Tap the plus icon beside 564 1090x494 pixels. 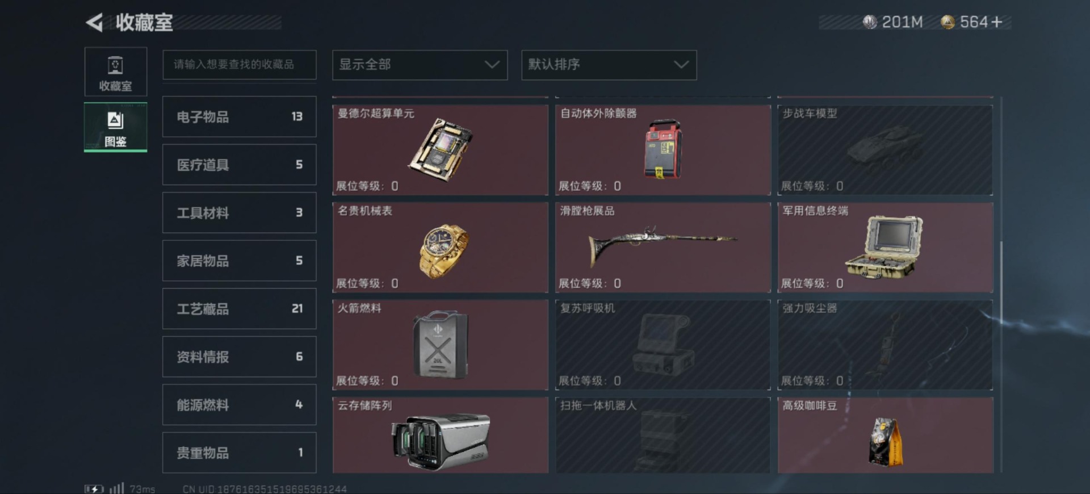[x=997, y=22]
